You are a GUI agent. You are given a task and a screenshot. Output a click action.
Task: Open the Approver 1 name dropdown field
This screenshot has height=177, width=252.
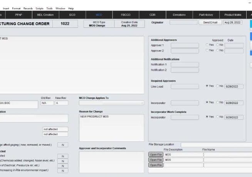coord(185,45)
